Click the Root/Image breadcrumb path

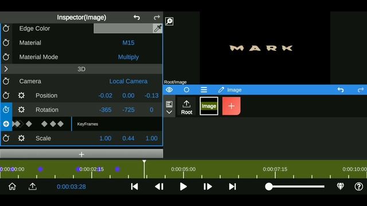175,82
